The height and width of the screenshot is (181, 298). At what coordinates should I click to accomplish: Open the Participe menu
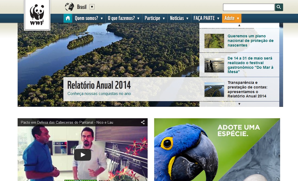pyautogui.click(x=155, y=18)
